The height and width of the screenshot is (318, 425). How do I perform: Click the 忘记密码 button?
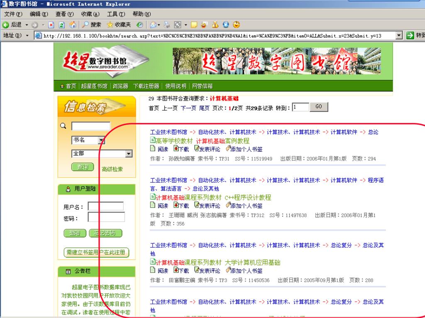105,233
